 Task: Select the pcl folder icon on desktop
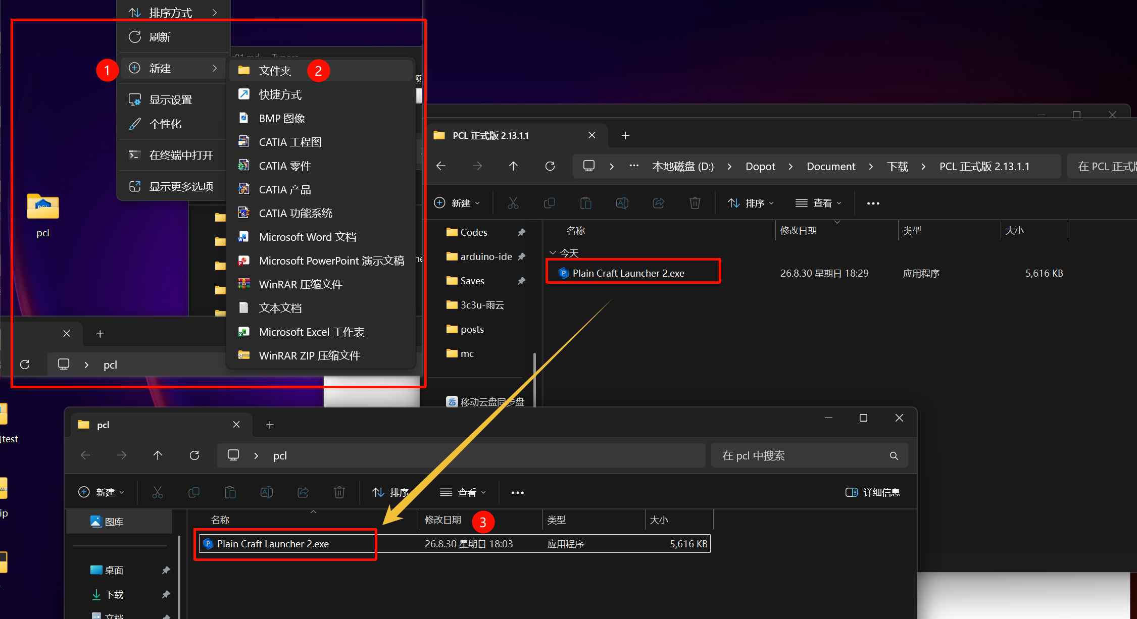tap(43, 215)
